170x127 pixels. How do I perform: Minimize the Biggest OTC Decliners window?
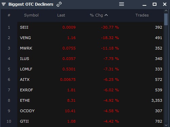(x=144, y=5)
